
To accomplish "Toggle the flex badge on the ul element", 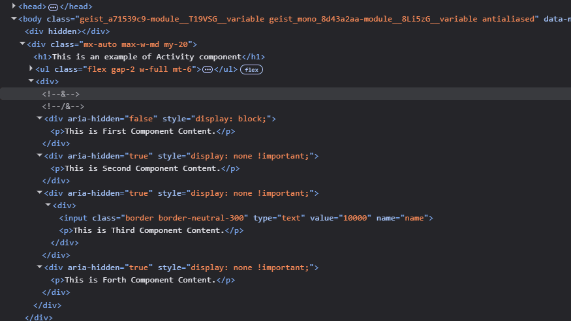I will click(x=251, y=69).
